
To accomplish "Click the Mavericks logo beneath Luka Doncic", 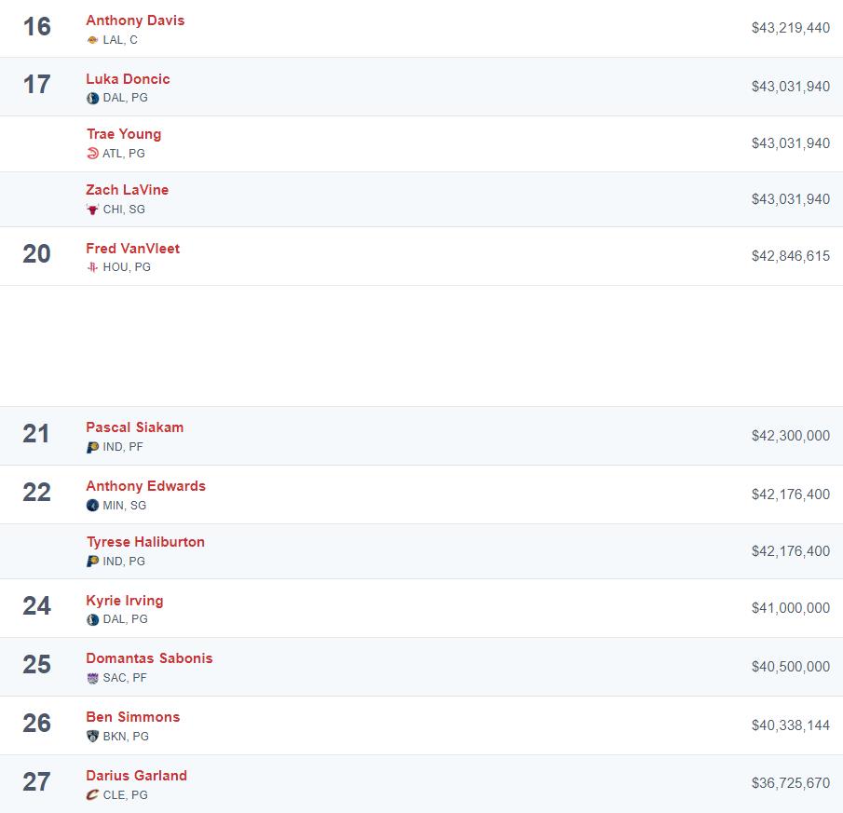I will click(x=92, y=98).
